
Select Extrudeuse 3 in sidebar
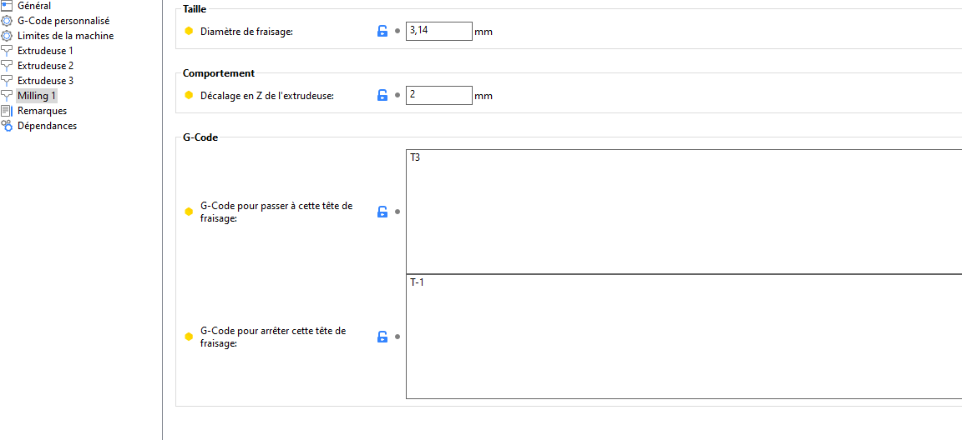point(45,81)
